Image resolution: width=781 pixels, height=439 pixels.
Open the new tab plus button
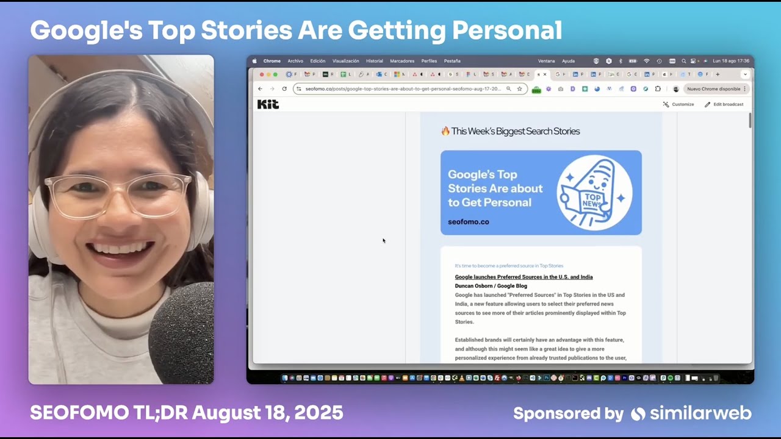click(x=718, y=74)
